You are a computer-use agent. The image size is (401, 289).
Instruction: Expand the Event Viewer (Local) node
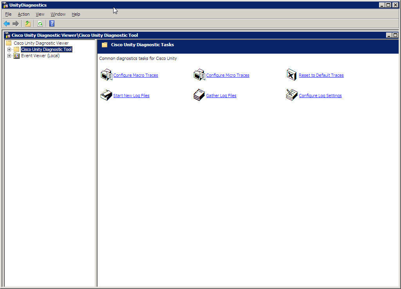[x=9, y=56]
